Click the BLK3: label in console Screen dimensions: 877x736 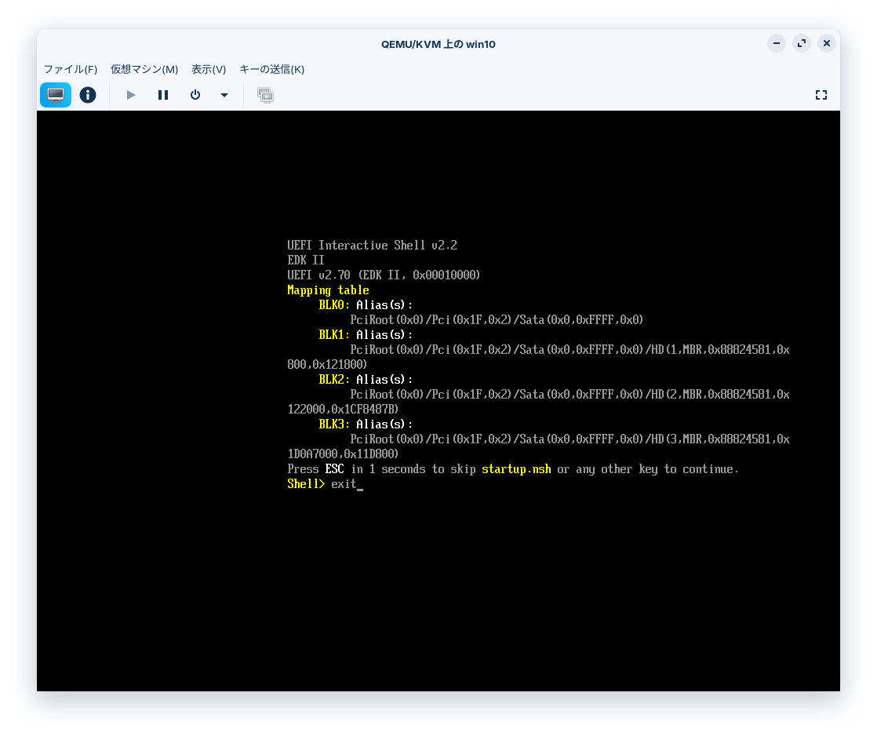334,424
